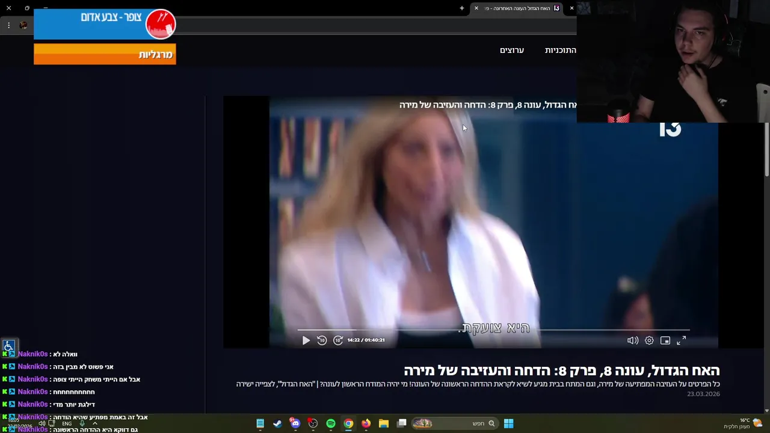Open Discord from taskbar

pos(295,423)
